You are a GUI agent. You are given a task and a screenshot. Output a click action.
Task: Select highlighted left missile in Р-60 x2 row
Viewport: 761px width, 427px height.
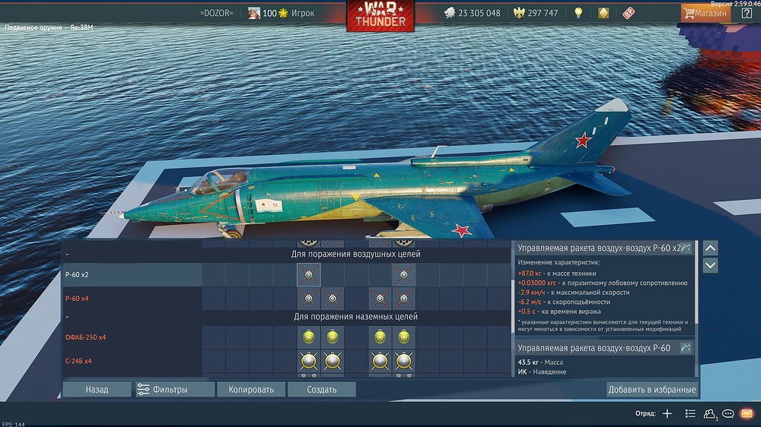(309, 275)
